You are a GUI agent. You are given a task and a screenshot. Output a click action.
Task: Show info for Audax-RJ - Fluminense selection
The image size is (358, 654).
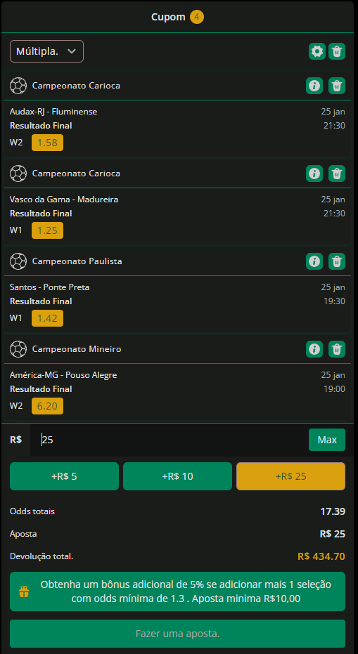coord(314,86)
